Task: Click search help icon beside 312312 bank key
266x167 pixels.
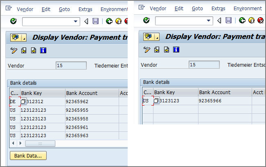Action: pyautogui.click(x=23, y=102)
